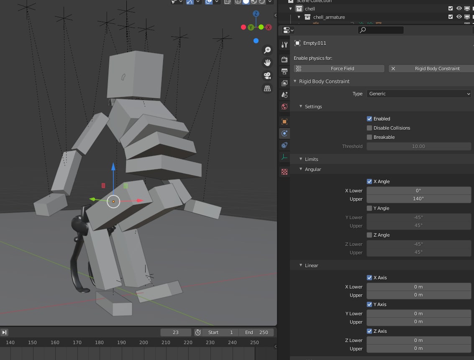Toggle the Y Axis checkbox

(369, 304)
